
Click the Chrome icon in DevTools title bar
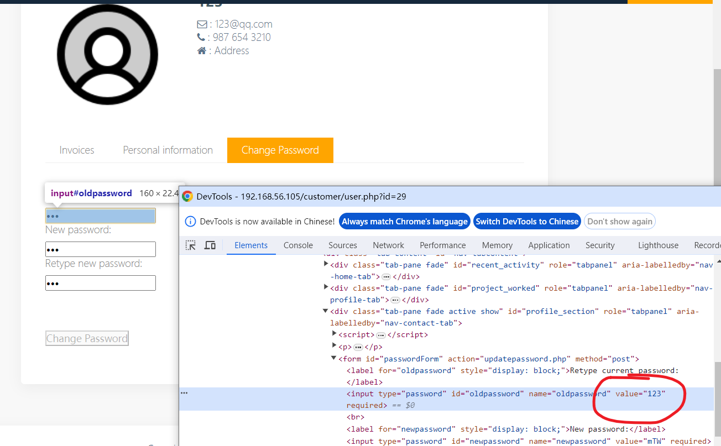187,197
